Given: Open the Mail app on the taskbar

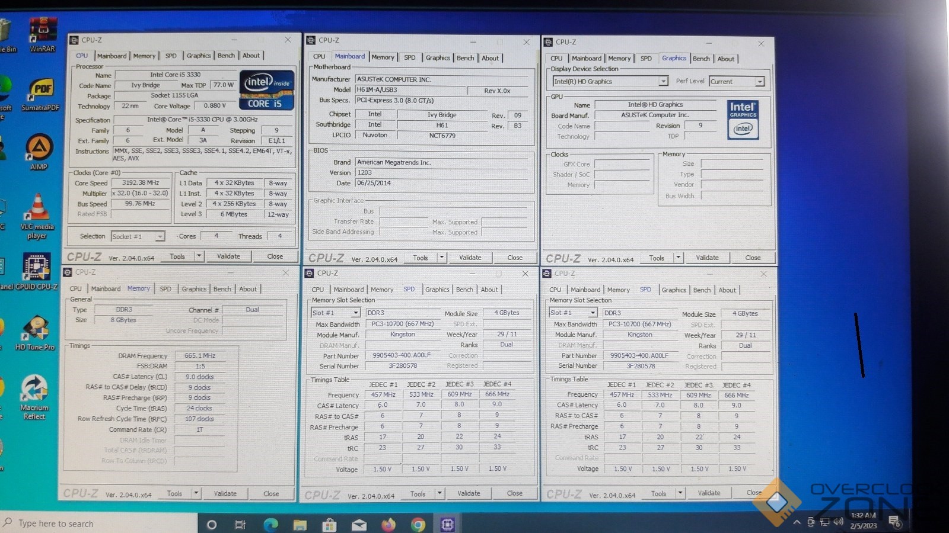Looking at the screenshot, I should click(x=359, y=525).
